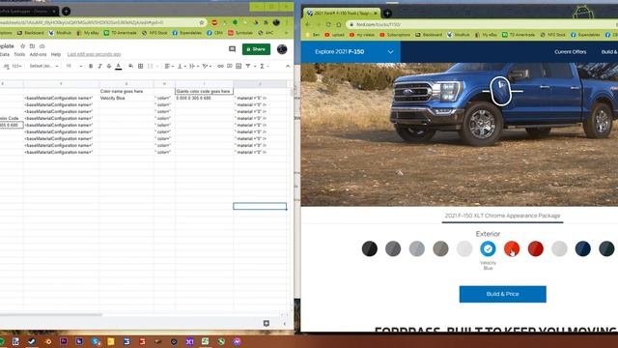
Task: Click the green Share button
Action: [x=256, y=49]
